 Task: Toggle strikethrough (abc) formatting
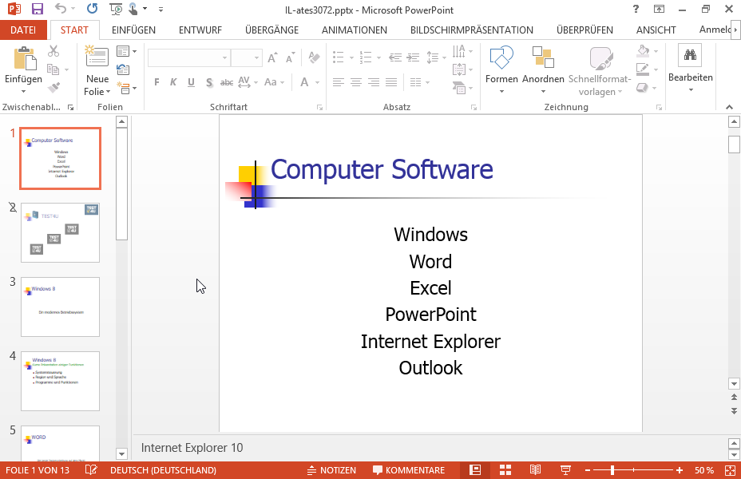[227, 82]
